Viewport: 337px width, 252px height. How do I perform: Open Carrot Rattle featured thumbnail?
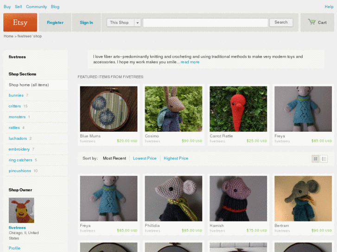(238, 109)
